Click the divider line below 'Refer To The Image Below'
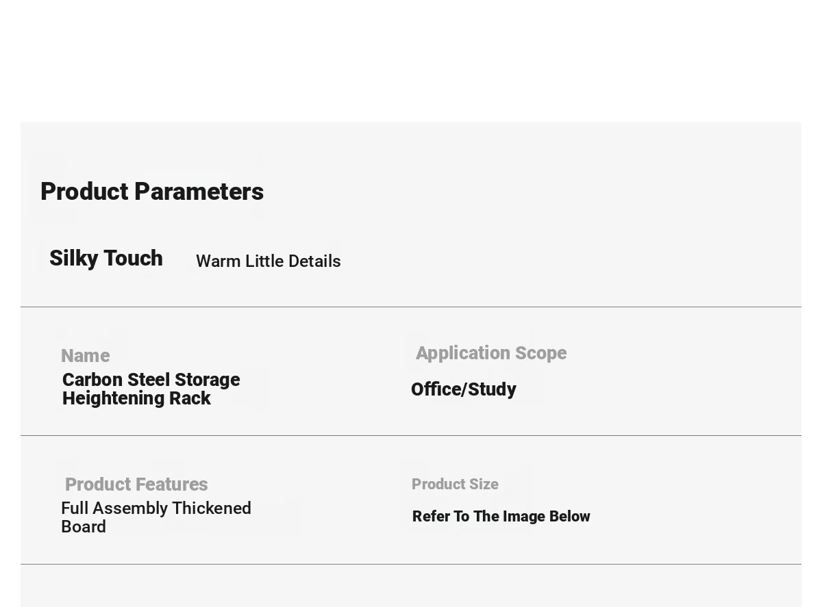This screenshot has width=822, height=607. point(411,564)
